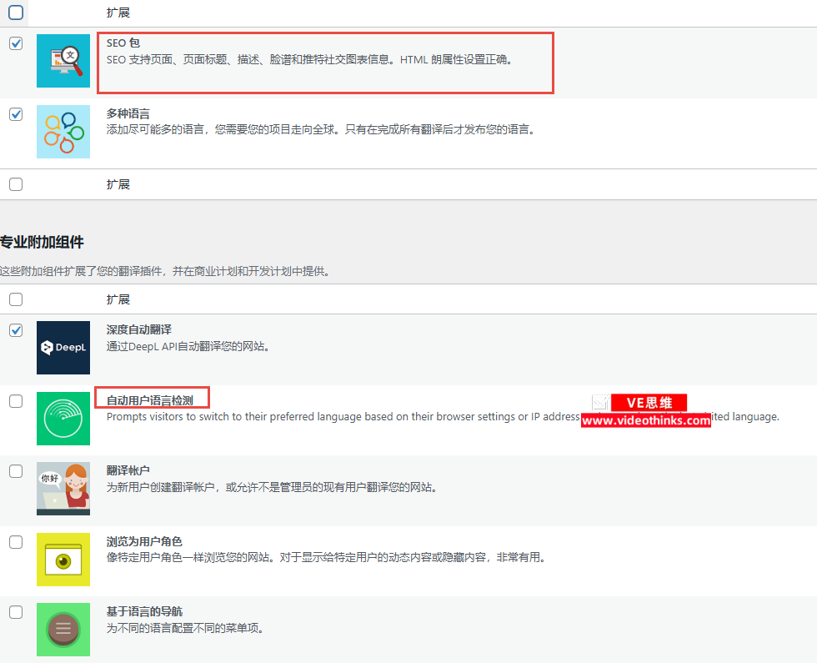Screen dimensions: 817x663
Task: Click the 翻译帐户 translator girl icon
Action: pos(63,489)
